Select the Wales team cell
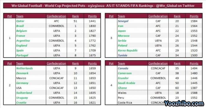This screenshot has width=206, height=108. pyautogui.click(x=132, y=93)
